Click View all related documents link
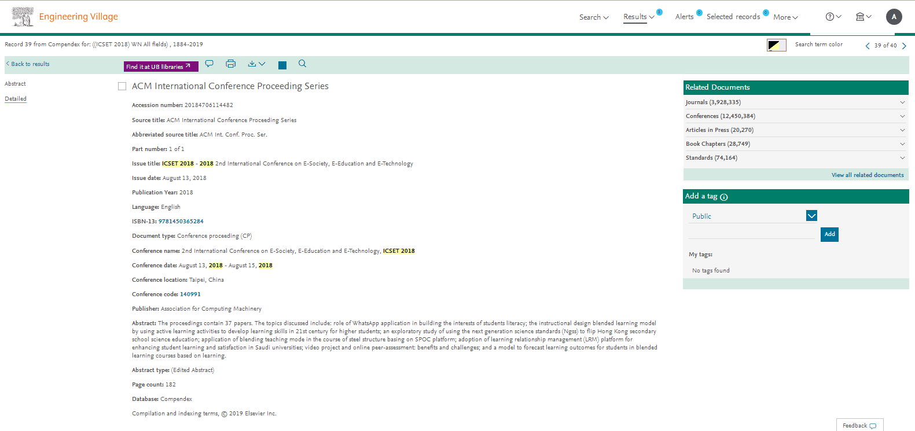The image size is (915, 431). tap(868, 175)
